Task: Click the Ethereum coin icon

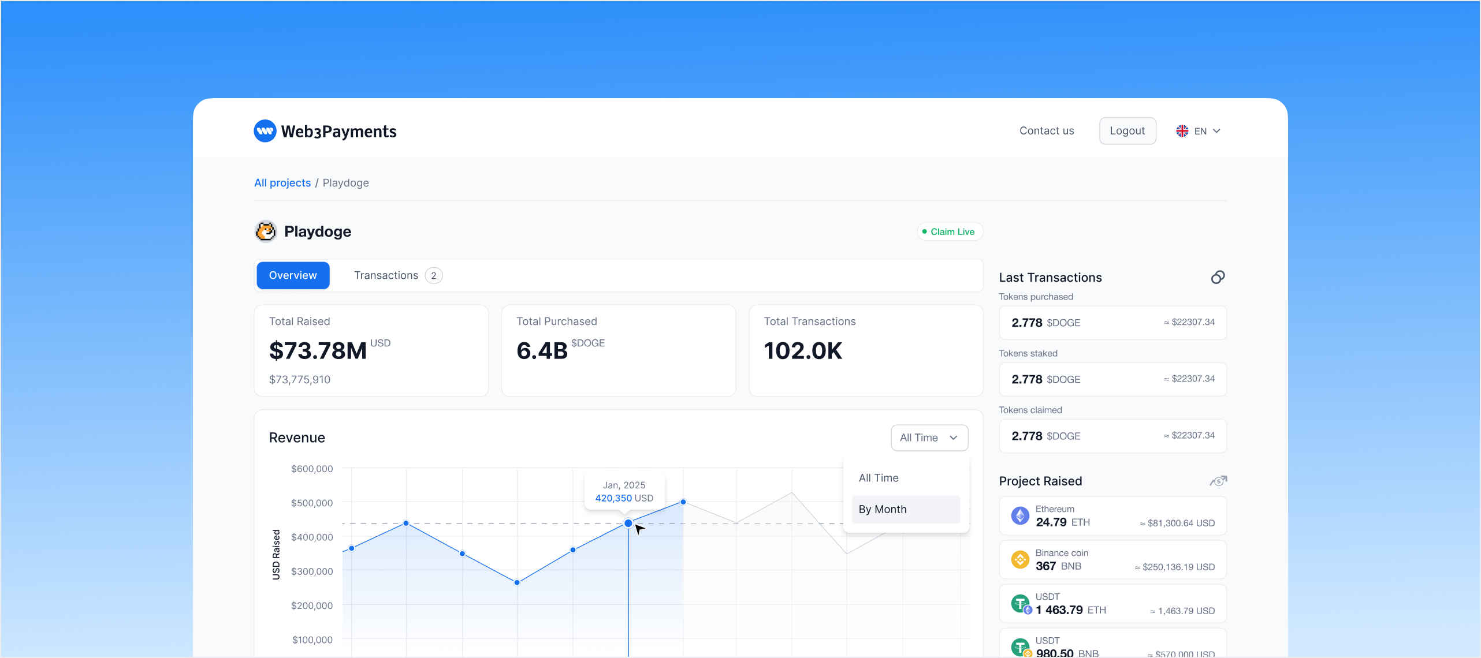Action: 1020,516
